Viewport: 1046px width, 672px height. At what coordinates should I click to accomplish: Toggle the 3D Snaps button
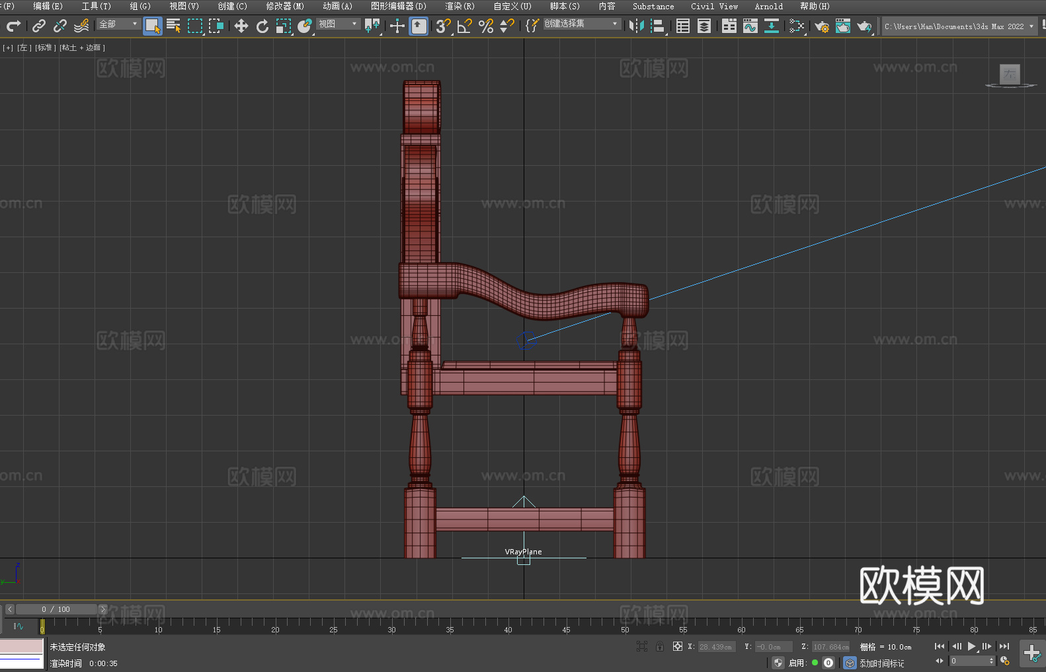(444, 26)
